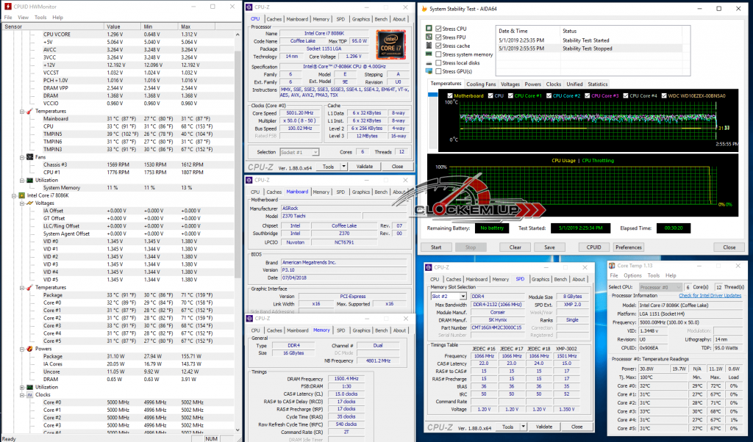Click the Fans category icon
This screenshot has height=442, width=753.
pyautogui.click(x=29, y=157)
